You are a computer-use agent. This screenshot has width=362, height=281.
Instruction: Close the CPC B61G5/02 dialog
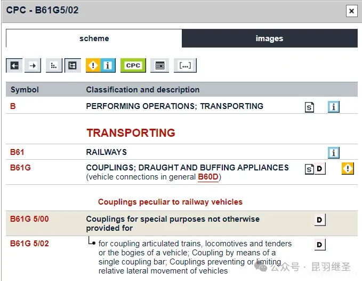click(x=351, y=11)
